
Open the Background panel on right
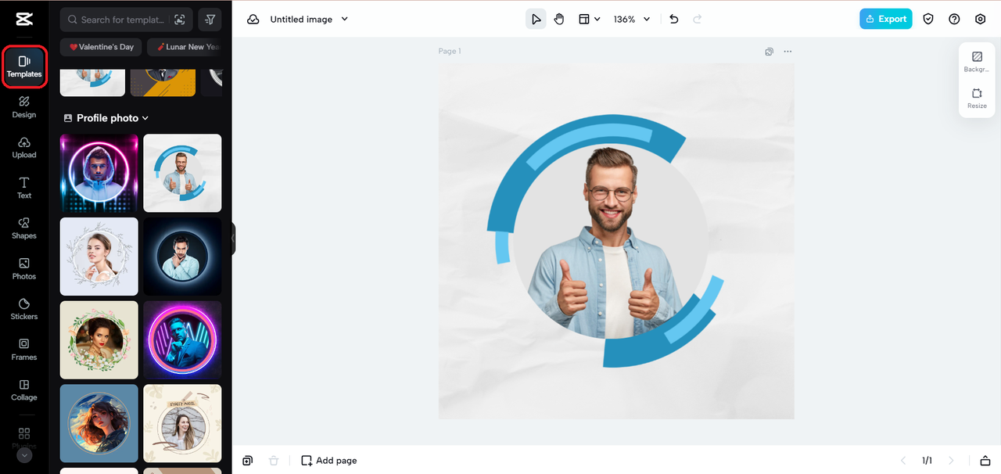pyautogui.click(x=977, y=62)
